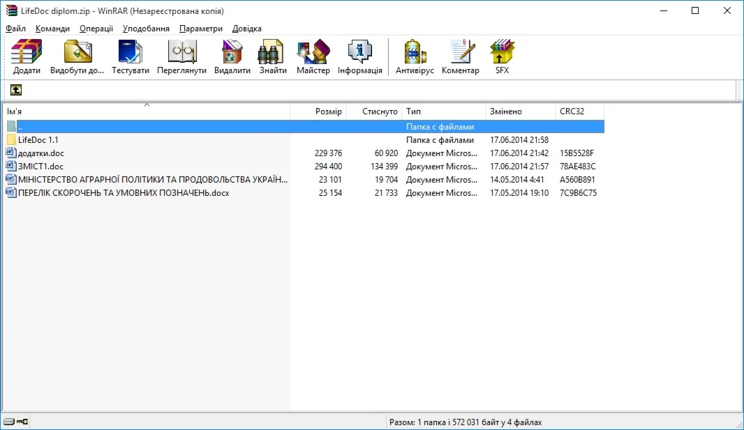Click the date 14.05.2014 4:41
Screen dimensions: 744x430
(516, 180)
